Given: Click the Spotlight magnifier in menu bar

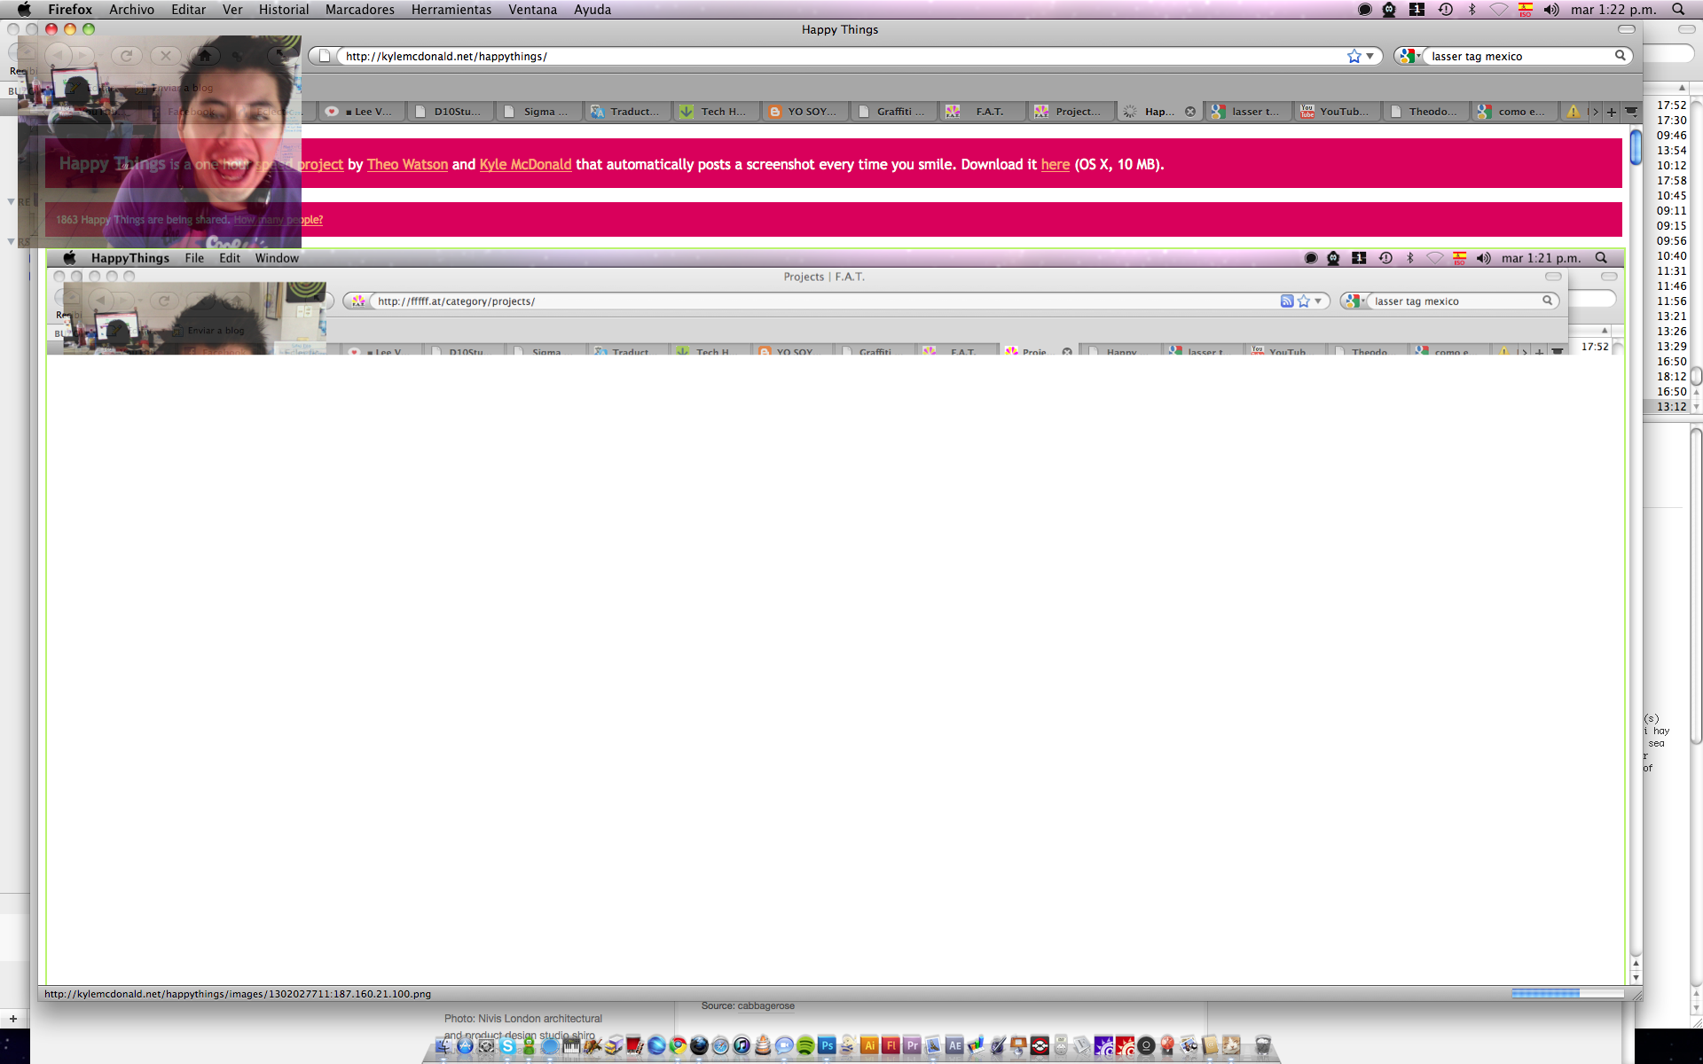Looking at the screenshot, I should pos(1678,10).
